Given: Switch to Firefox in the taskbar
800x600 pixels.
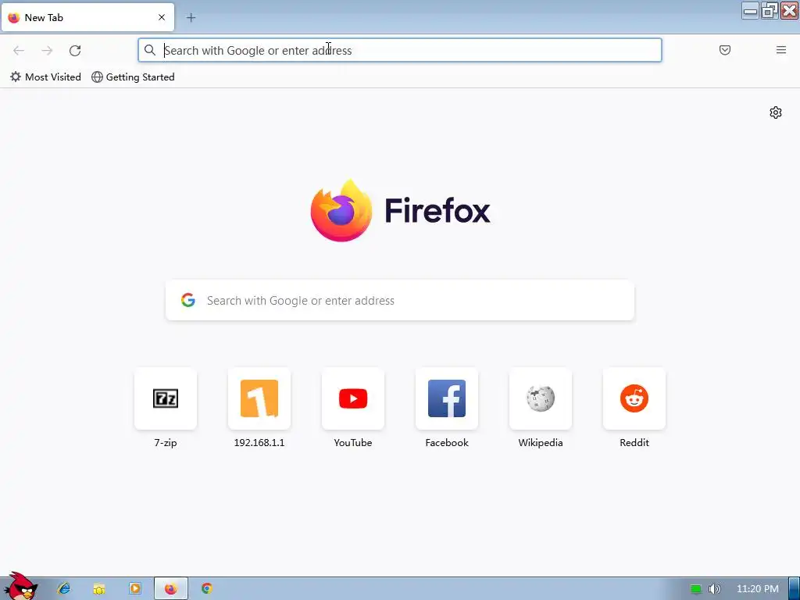Looking at the screenshot, I should 171,589.
